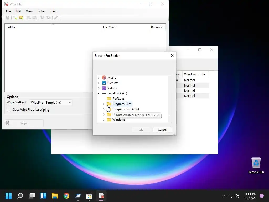Select the Program Files folder label
This screenshot has height=202, width=269.
click(x=122, y=104)
